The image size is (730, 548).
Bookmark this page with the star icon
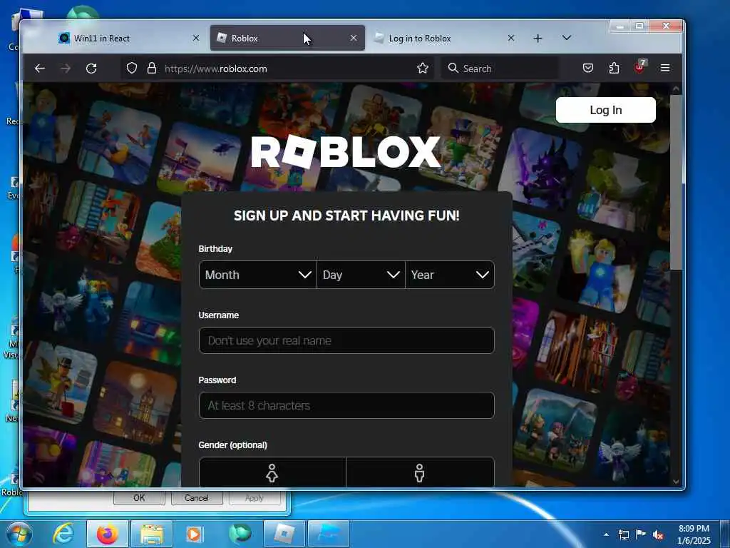[x=422, y=68]
